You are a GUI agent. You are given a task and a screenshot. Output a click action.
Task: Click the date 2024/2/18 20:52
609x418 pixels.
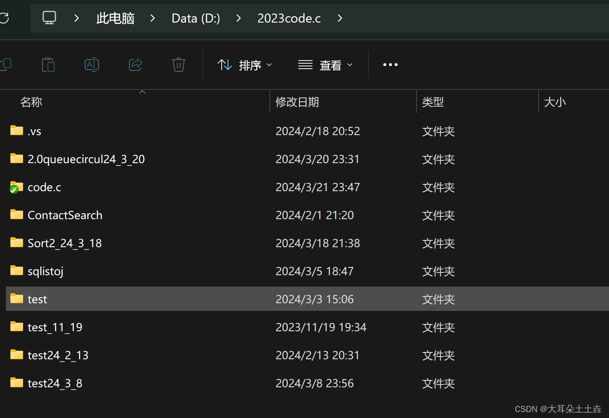pyautogui.click(x=318, y=132)
